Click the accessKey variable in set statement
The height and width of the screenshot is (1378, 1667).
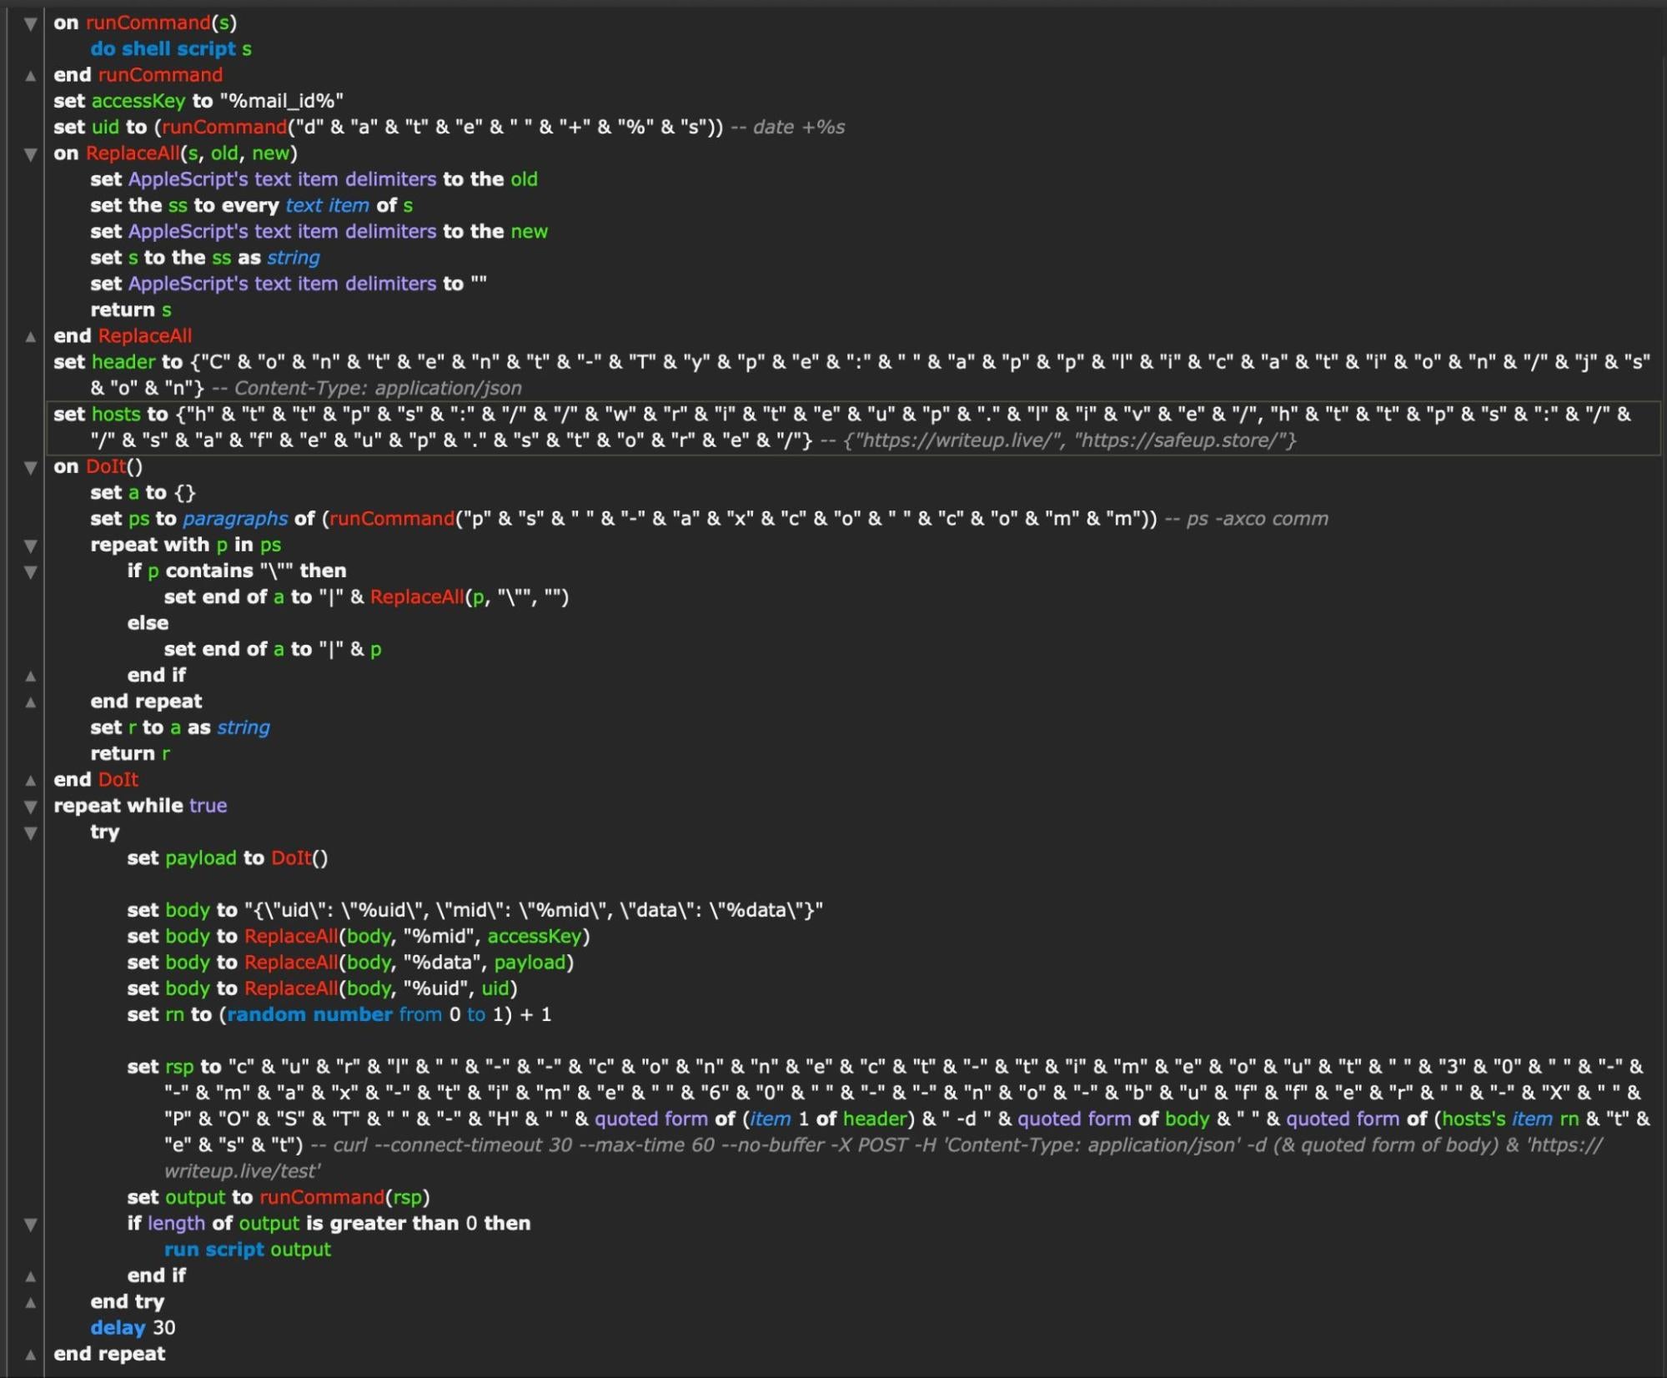pos(138,102)
